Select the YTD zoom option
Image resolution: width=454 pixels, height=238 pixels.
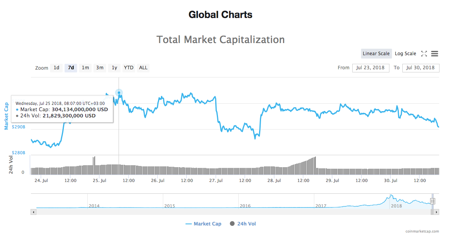128,68
